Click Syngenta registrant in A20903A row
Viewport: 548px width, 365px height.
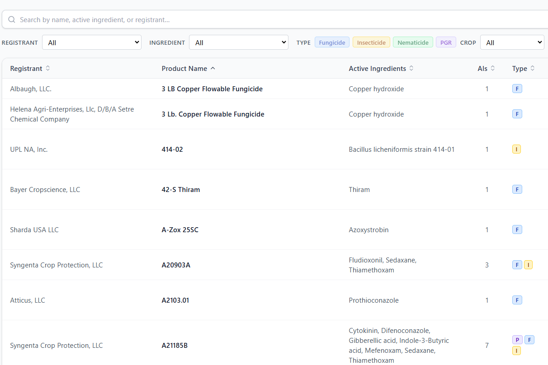click(x=57, y=265)
